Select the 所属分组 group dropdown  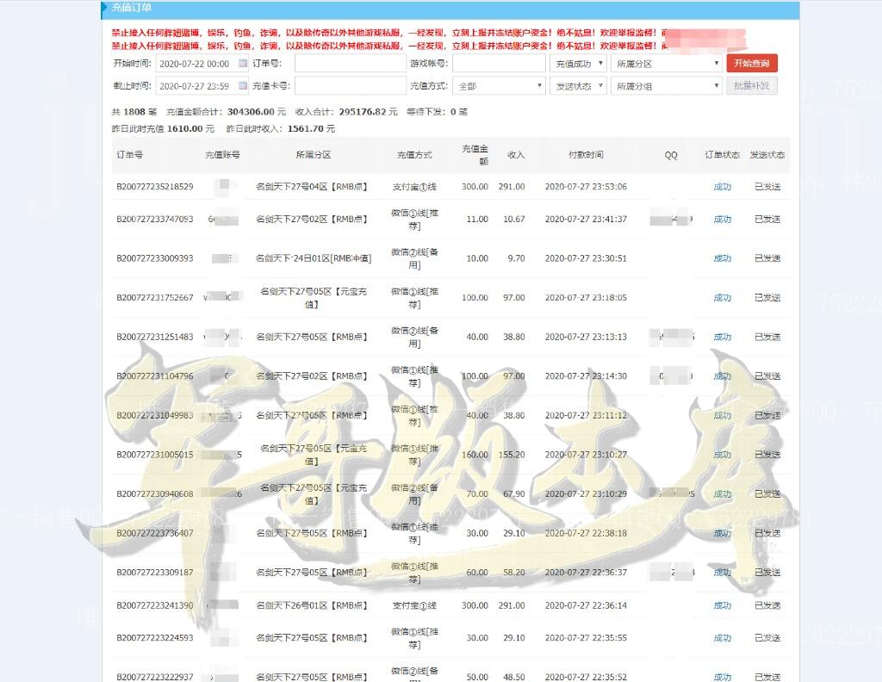click(x=666, y=86)
